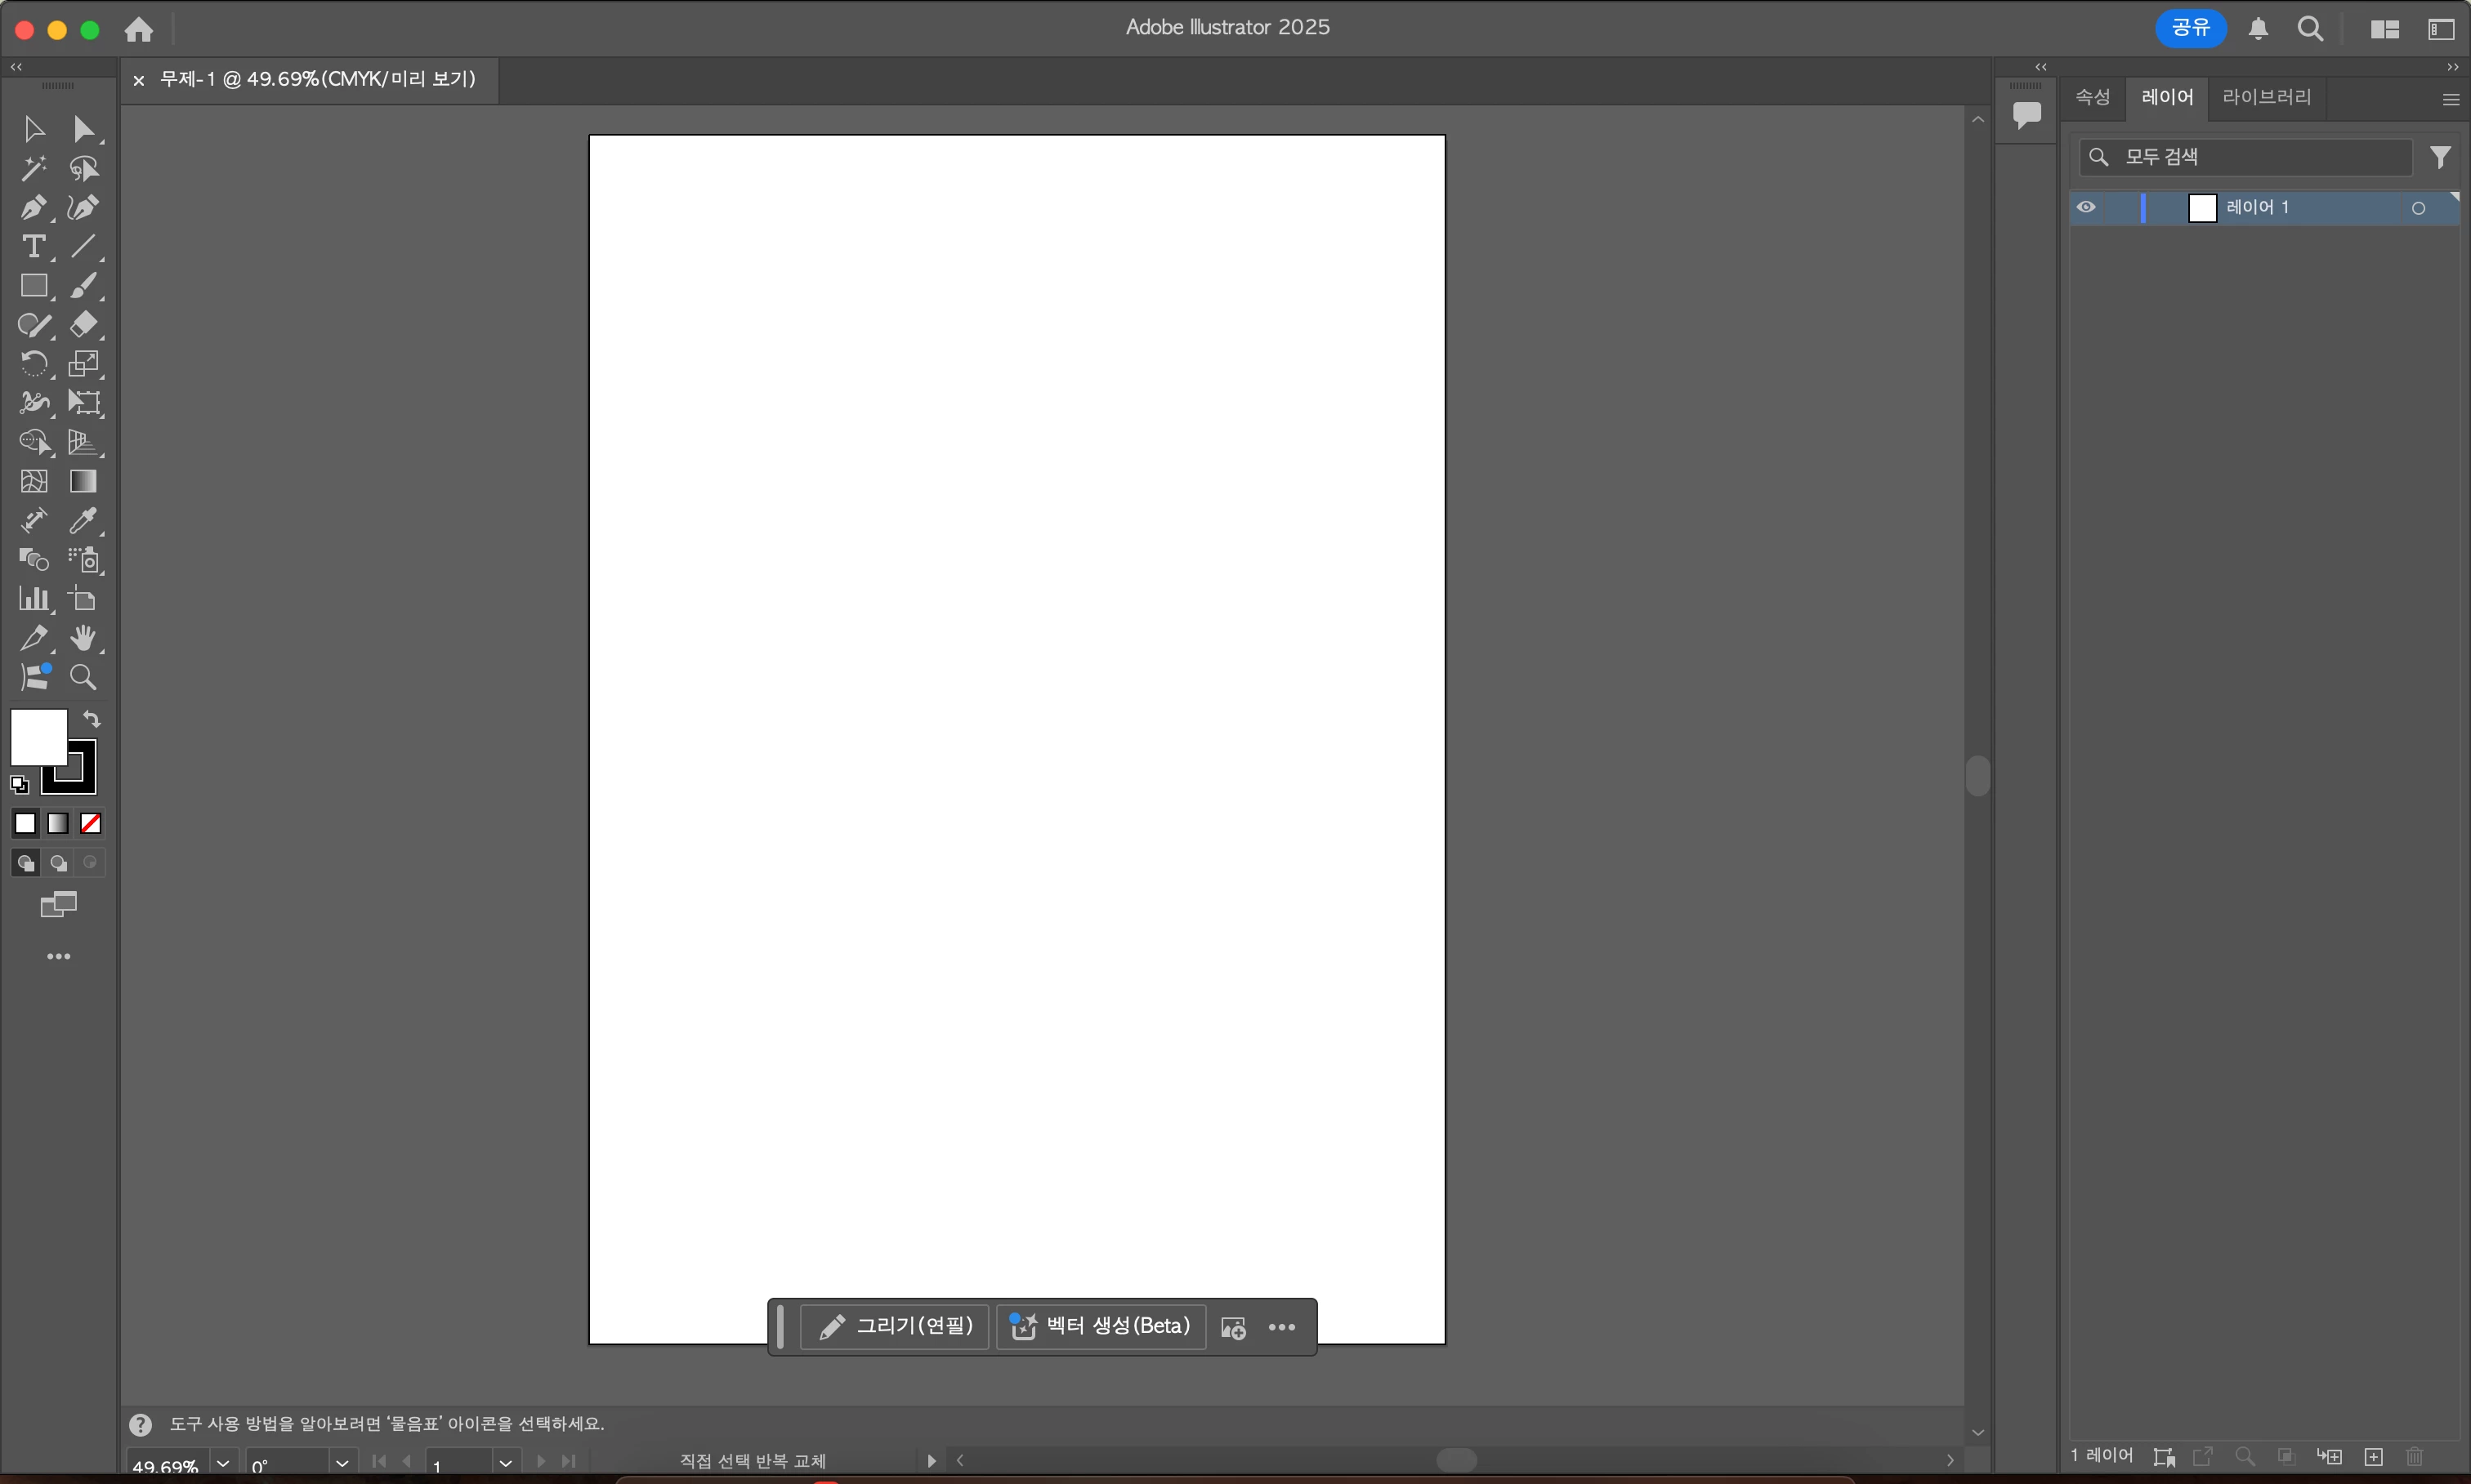Click the 공유 share button
Image resolution: width=2471 pixels, height=1484 pixels.
(2190, 28)
